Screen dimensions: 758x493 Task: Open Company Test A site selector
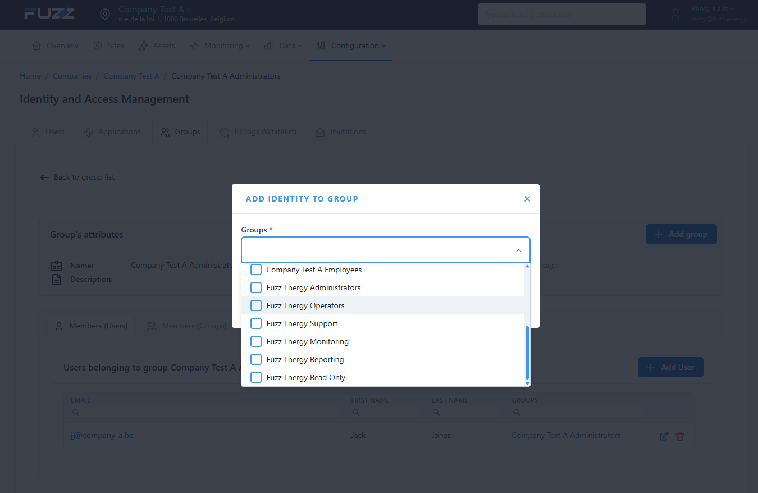[x=155, y=10]
